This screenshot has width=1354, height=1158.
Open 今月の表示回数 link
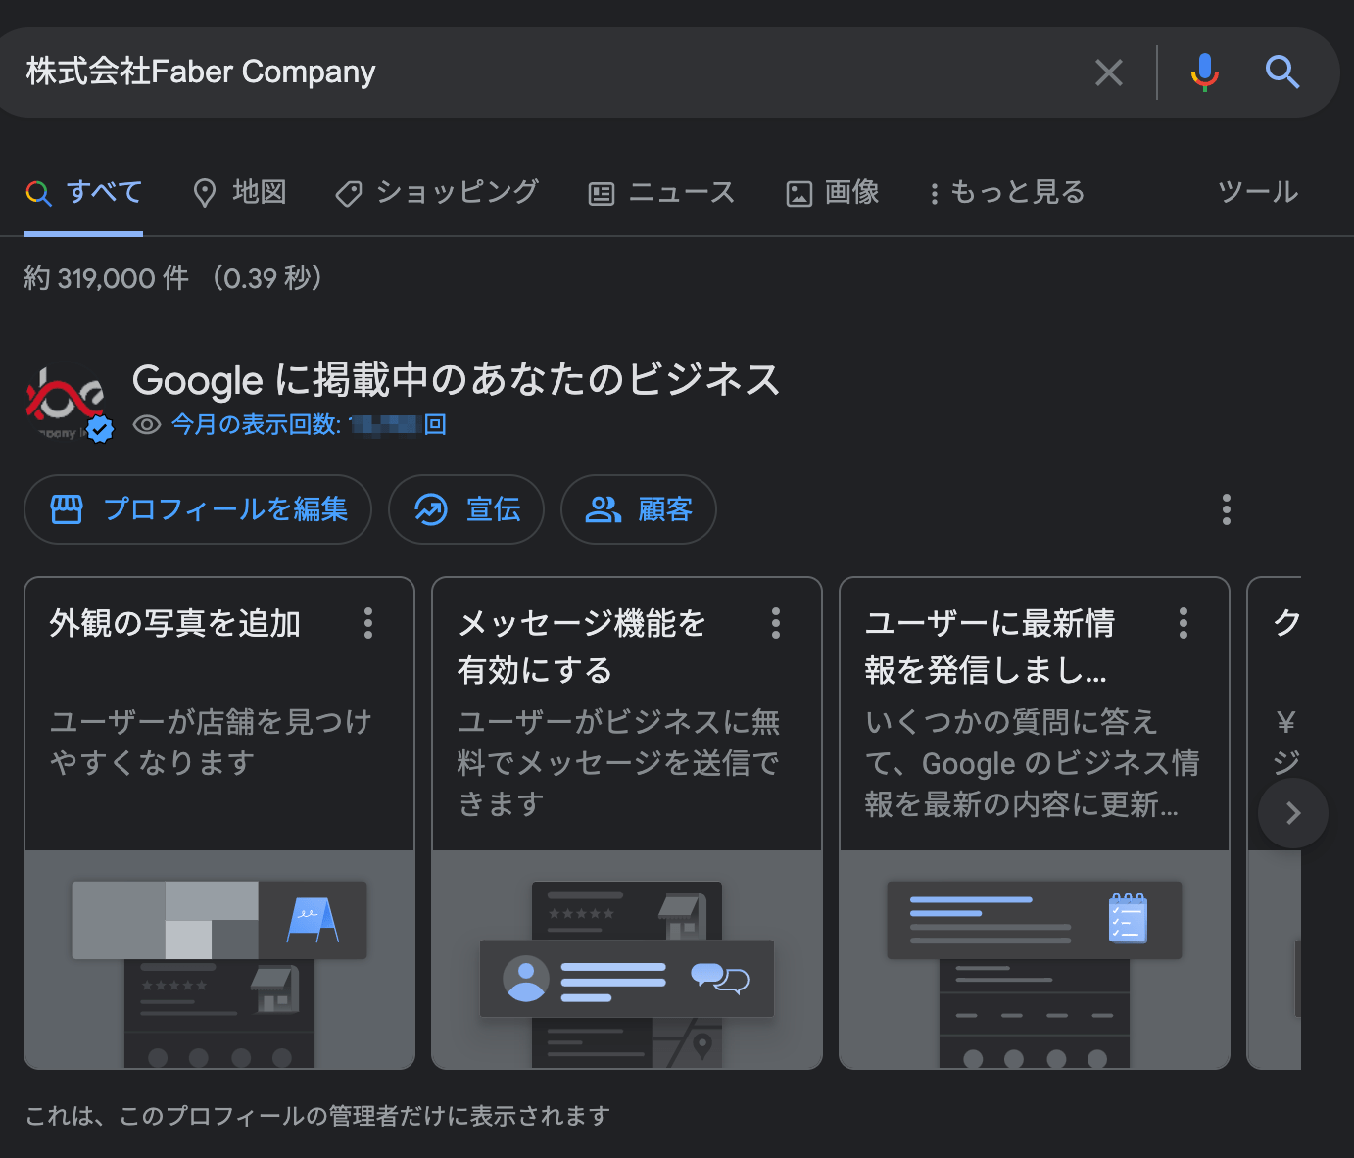point(310,424)
